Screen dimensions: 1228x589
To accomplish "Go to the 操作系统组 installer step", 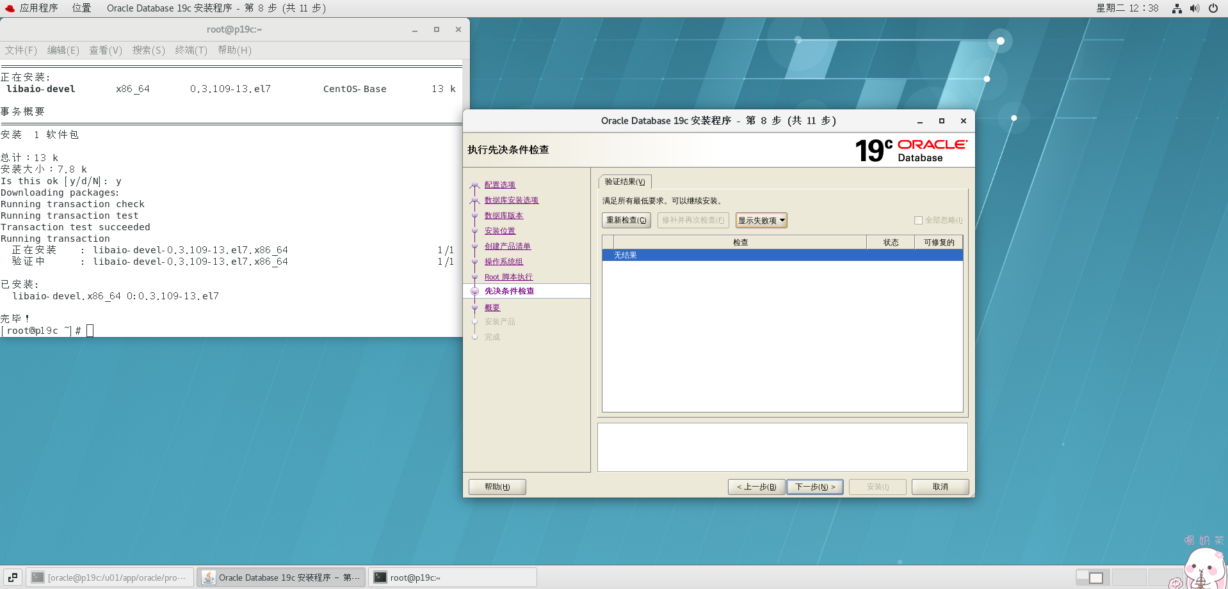I will [504, 262].
